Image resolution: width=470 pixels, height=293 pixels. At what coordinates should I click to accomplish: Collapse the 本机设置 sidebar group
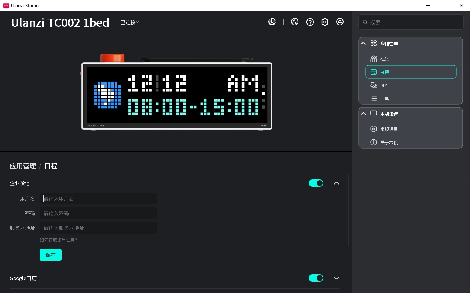(x=363, y=114)
